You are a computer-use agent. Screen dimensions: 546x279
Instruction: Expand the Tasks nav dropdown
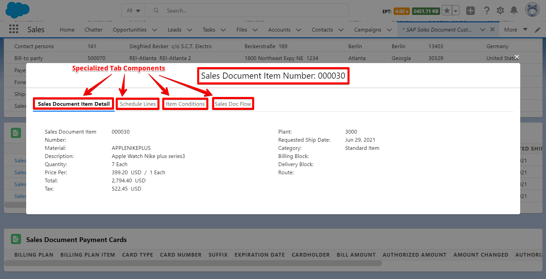[x=223, y=30]
